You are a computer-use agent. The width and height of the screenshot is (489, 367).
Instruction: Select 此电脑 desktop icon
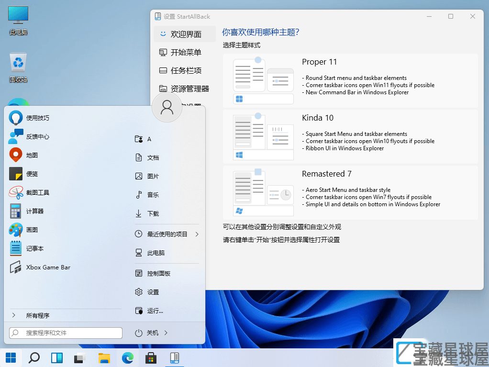click(x=18, y=20)
